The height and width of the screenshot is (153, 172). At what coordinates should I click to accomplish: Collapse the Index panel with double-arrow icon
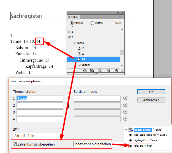[x=118, y=13]
